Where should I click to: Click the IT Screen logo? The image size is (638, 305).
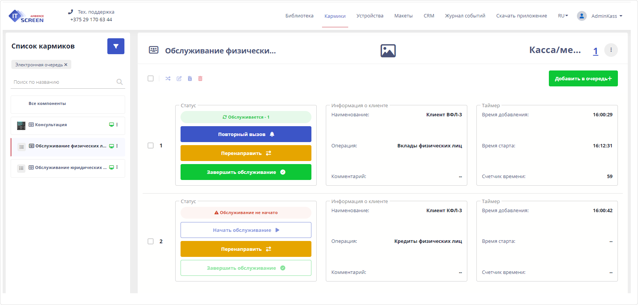click(x=26, y=16)
